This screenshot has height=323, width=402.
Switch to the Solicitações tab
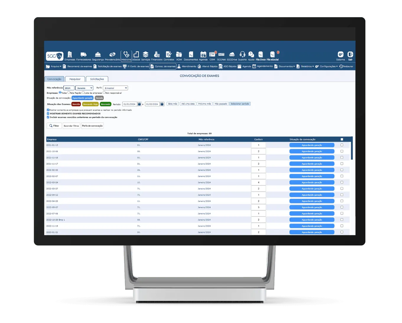(x=97, y=79)
